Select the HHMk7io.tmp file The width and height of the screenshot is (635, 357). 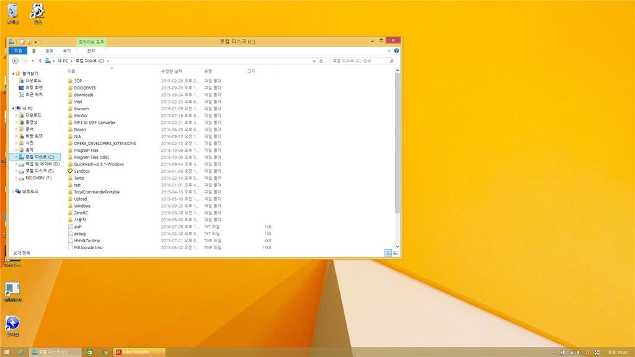click(x=84, y=241)
